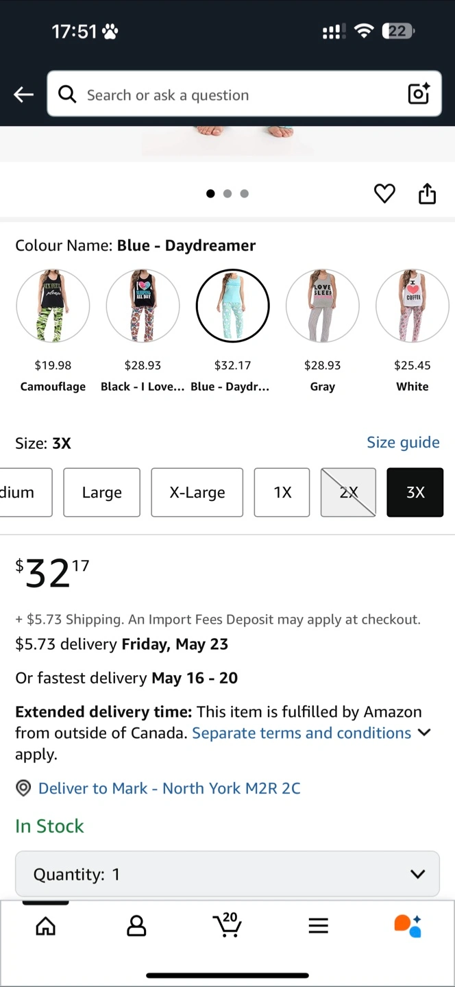Add item to wishlist heart icon

pos(384,194)
